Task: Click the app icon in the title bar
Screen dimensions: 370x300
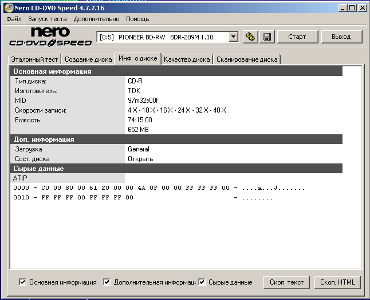Action: point(7,8)
